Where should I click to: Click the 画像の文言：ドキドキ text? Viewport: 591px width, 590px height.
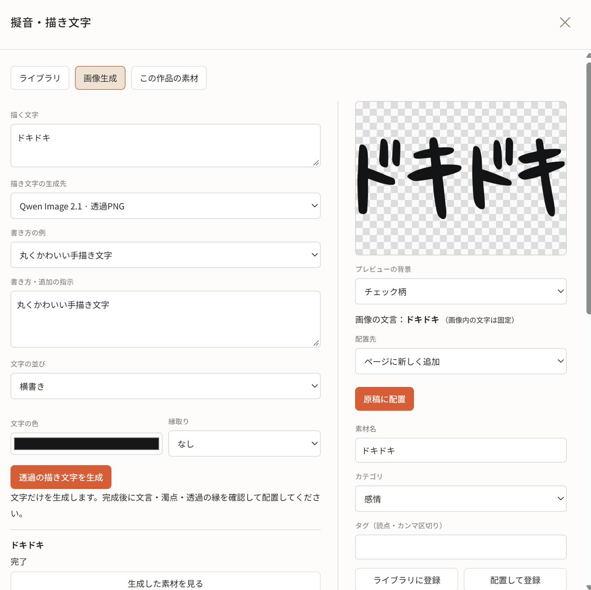[397, 319]
